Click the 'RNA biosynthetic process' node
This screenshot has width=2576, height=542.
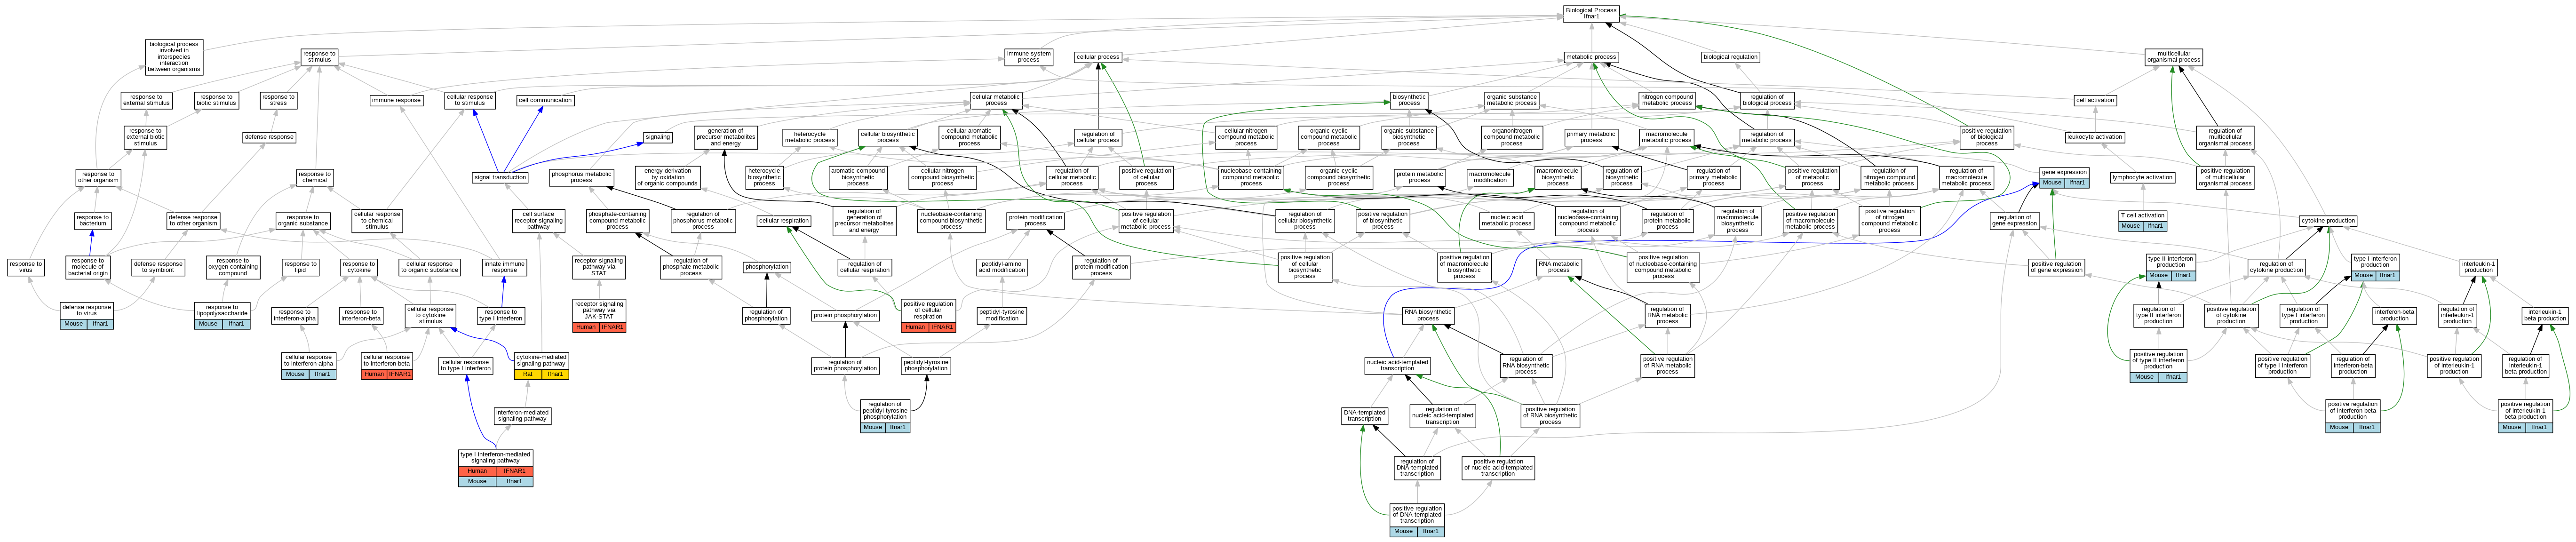point(1428,315)
